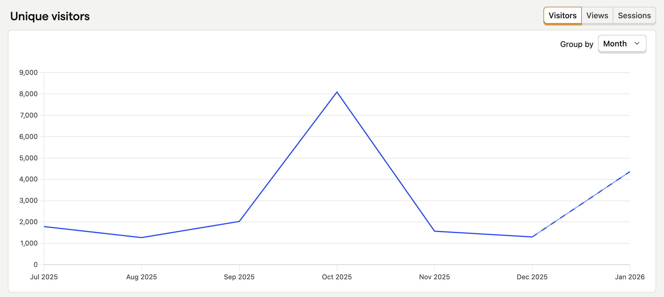Click the Nov 2025 data point on the line
Image resolution: width=664 pixels, height=297 pixels.
pyautogui.click(x=435, y=231)
